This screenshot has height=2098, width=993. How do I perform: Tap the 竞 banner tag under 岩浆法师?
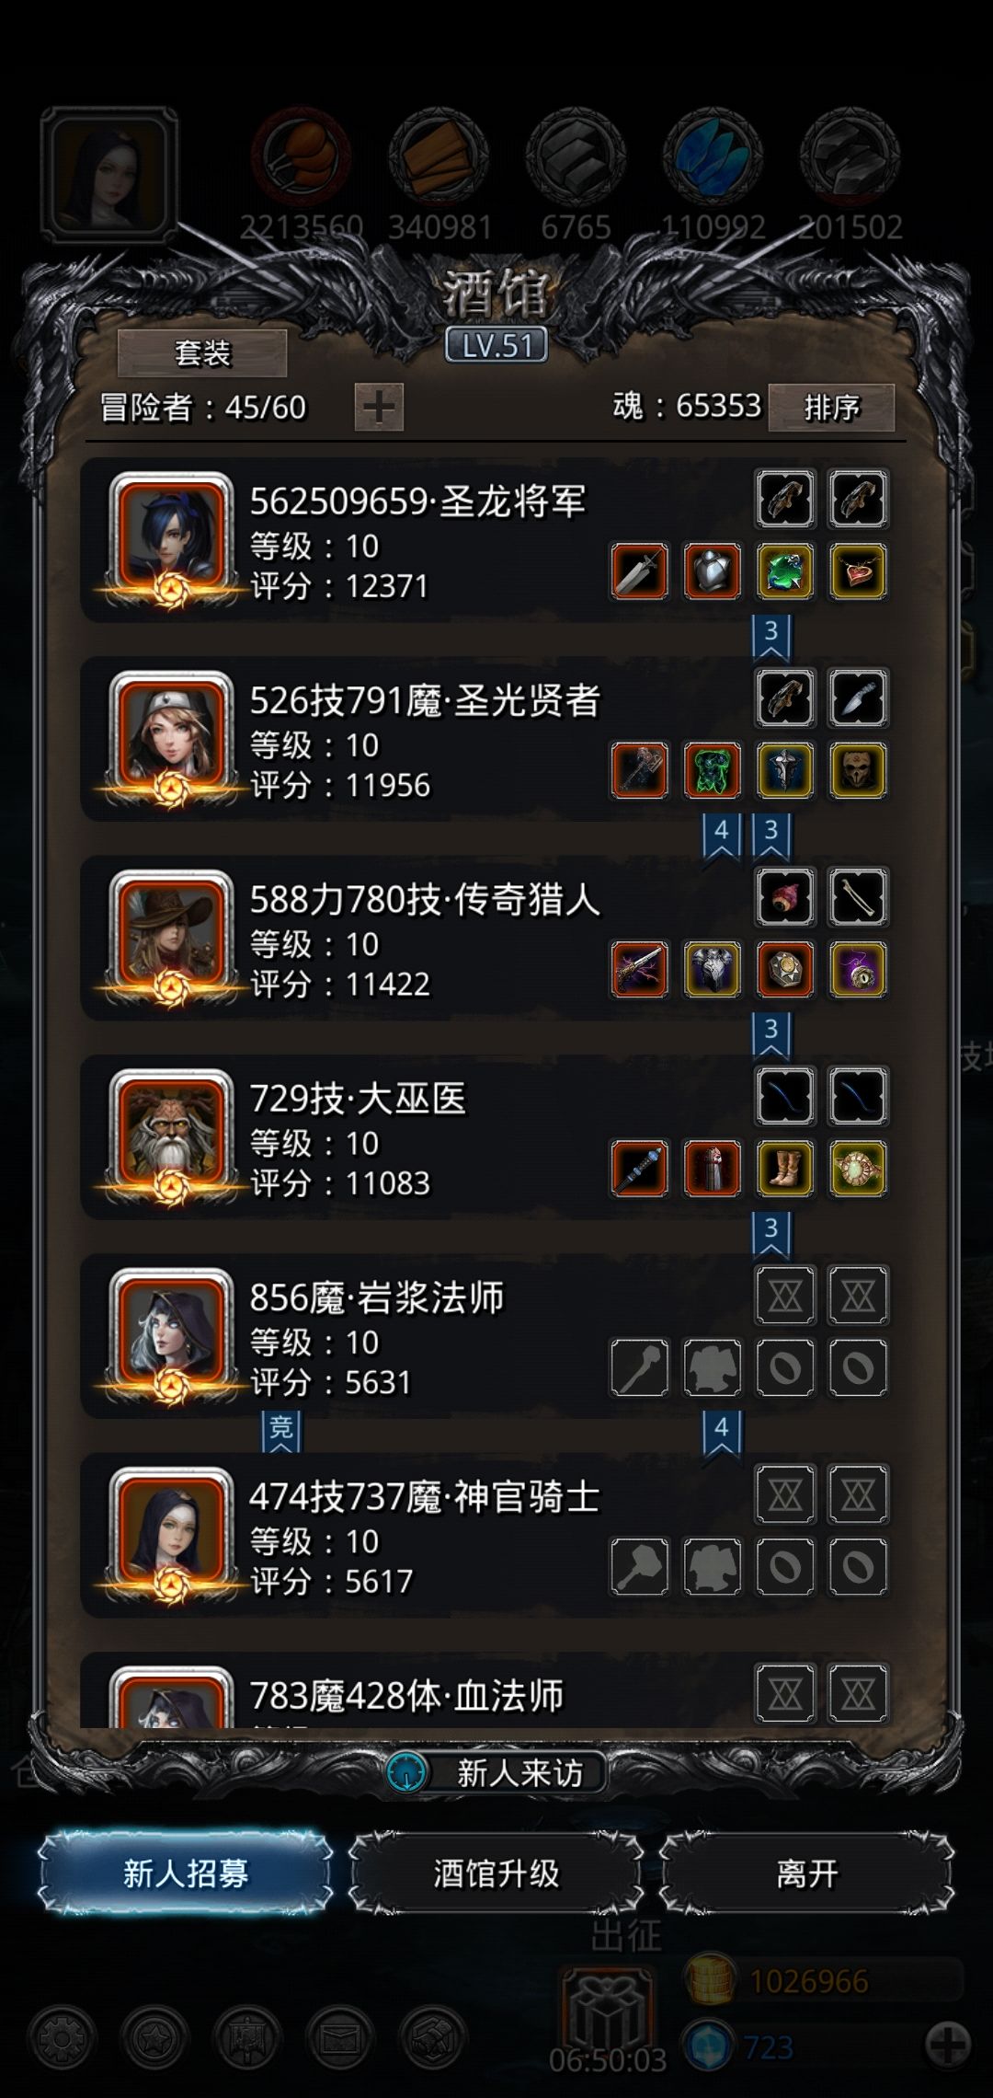[x=281, y=1431]
